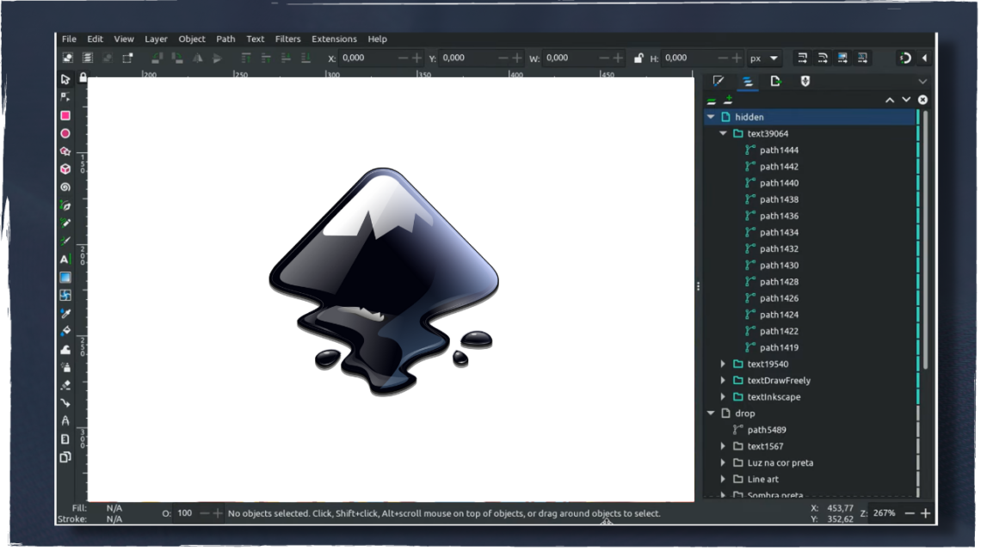Image resolution: width=981 pixels, height=551 pixels.
Task: Toggle the guides lock above the ruler
Action: pos(82,77)
